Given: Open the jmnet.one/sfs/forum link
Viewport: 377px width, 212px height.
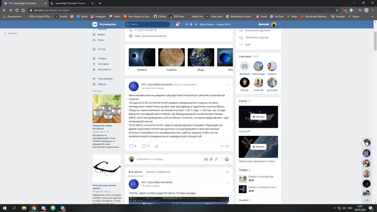Looking at the screenshot, I should pyautogui.click(x=151, y=36).
